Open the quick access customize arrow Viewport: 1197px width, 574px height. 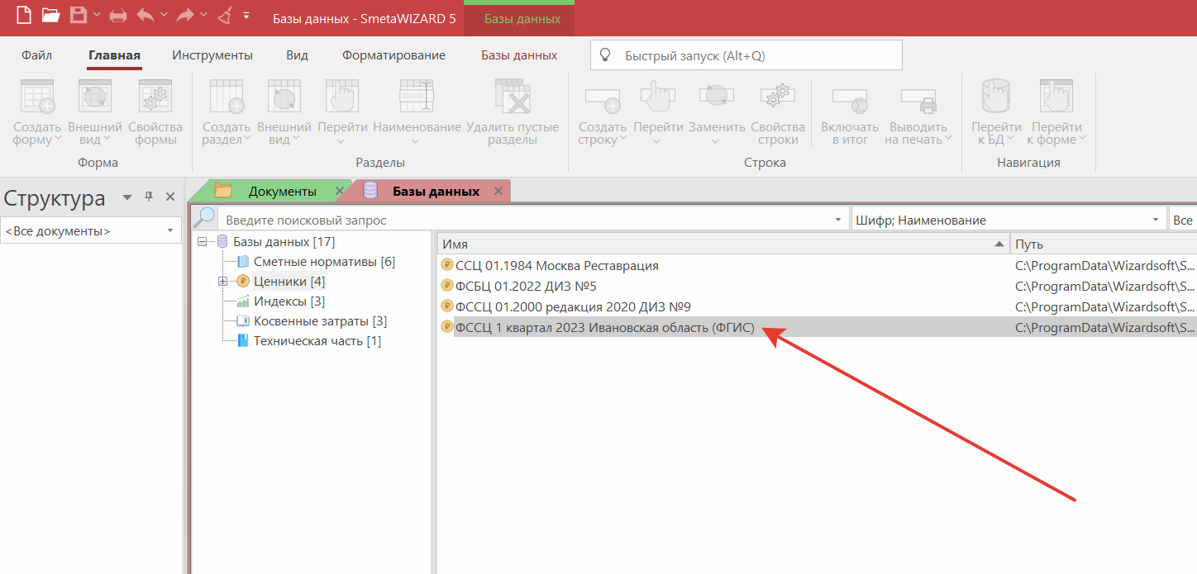246,15
